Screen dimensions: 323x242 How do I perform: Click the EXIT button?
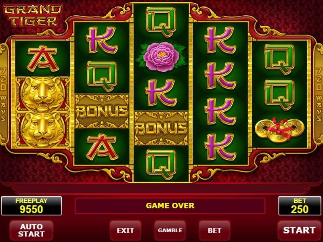pyautogui.click(x=125, y=230)
